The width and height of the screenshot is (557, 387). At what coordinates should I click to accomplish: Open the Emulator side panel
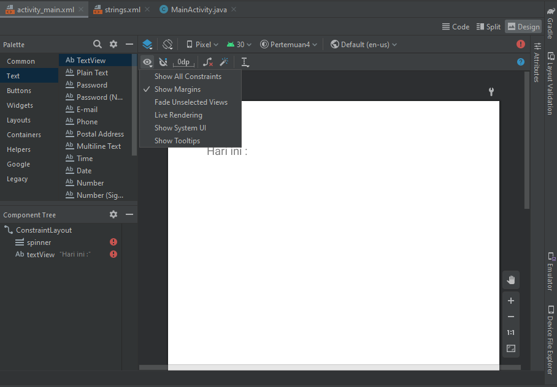tap(551, 271)
